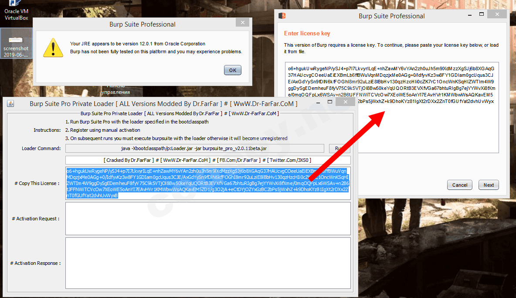The height and width of the screenshot is (298, 516).
Task: Click the Cracked By Dr.FarFar credits field
Action: tap(208, 161)
